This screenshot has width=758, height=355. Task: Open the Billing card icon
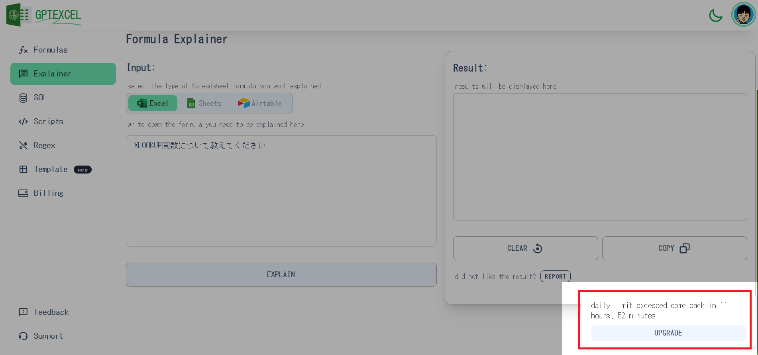pos(24,193)
